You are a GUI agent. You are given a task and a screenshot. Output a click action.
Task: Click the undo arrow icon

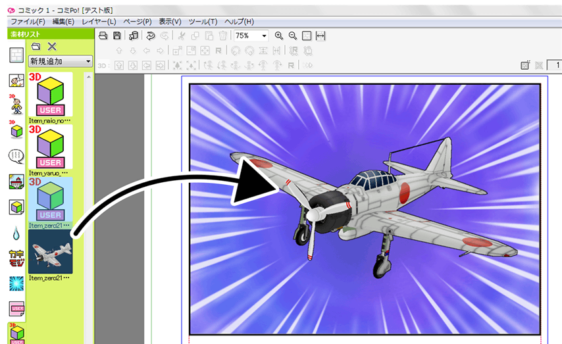[x=151, y=36]
